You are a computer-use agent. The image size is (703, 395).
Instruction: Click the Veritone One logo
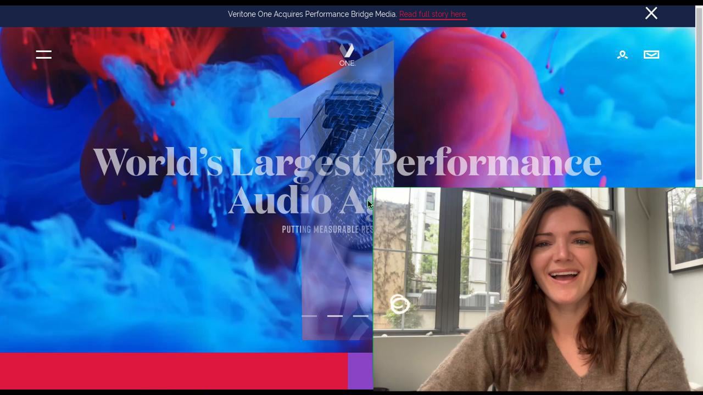pyautogui.click(x=347, y=55)
